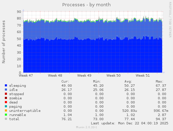
Task: Click the 'Min:' column header
Action: point(97,82)
